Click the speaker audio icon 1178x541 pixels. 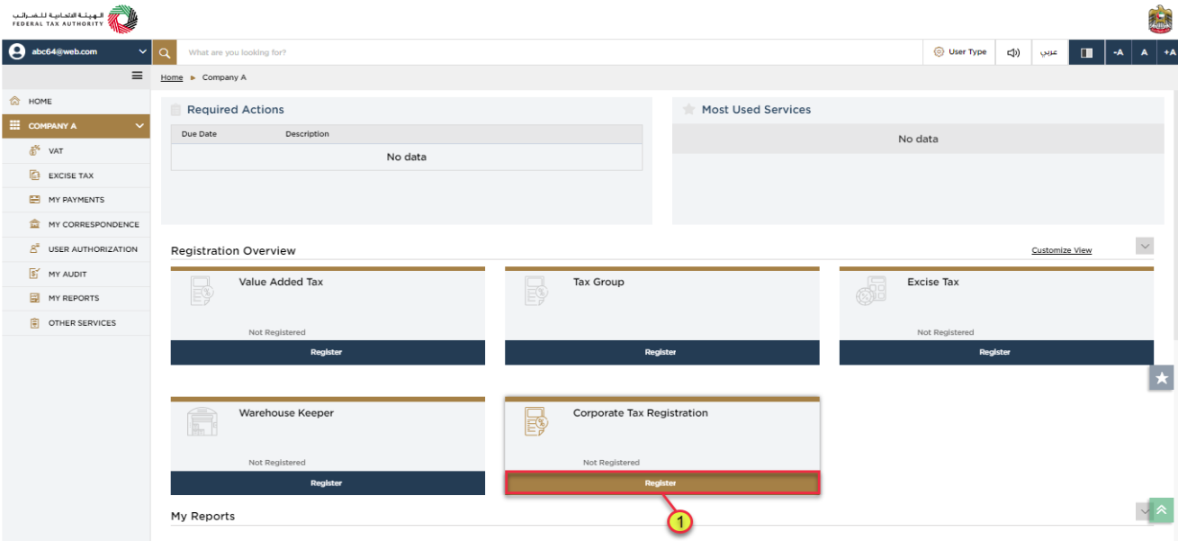(x=1013, y=52)
